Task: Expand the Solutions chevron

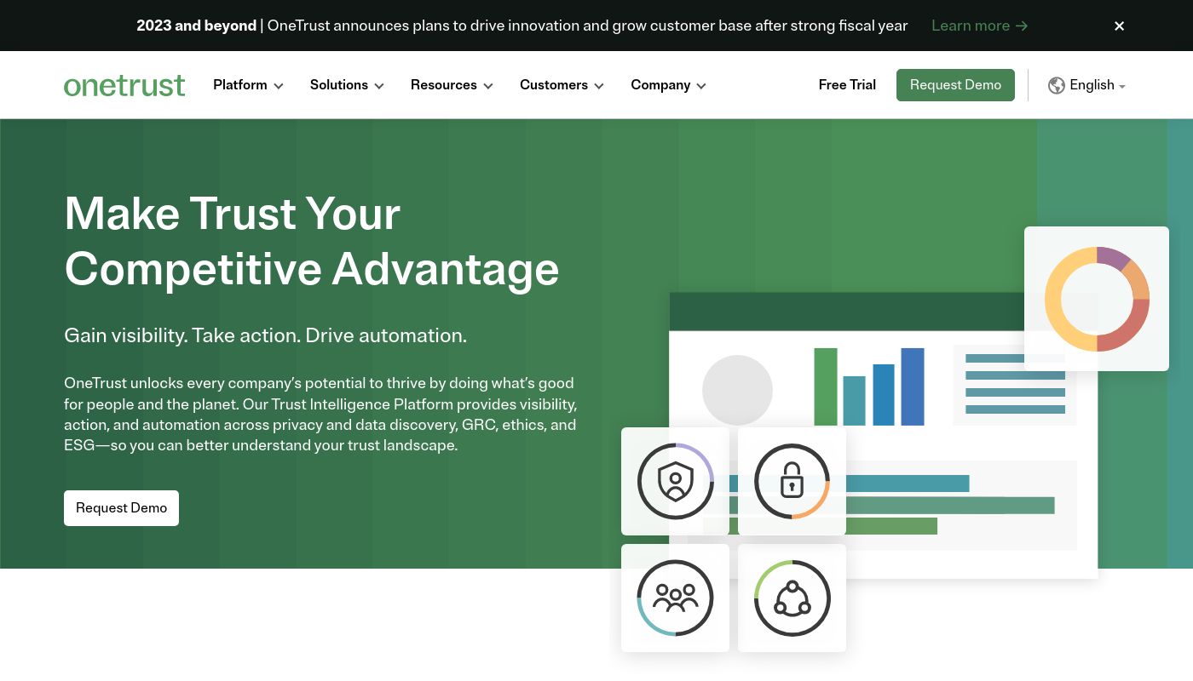Action: (379, 86)
